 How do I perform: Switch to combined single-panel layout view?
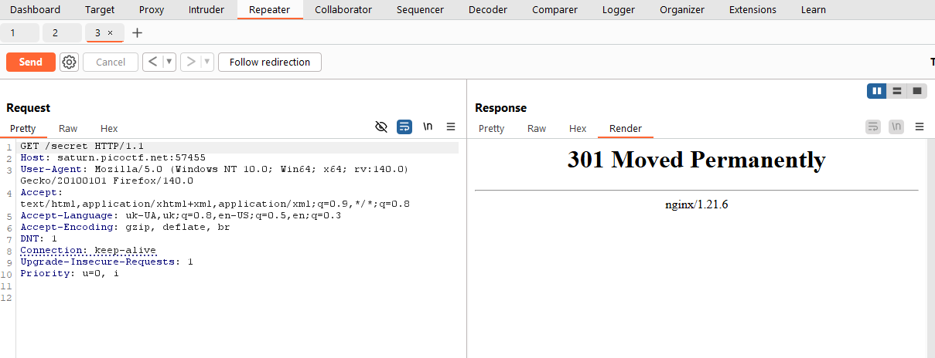(917, 91)
